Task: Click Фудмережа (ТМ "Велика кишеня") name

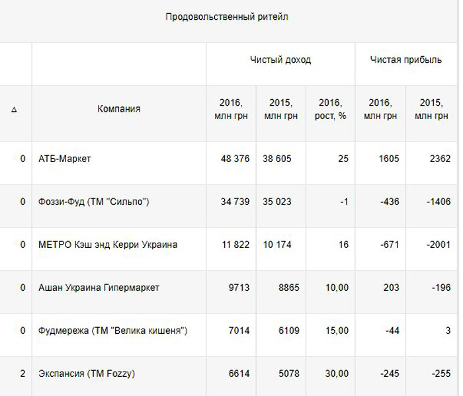Action: (x=112, y=331)
